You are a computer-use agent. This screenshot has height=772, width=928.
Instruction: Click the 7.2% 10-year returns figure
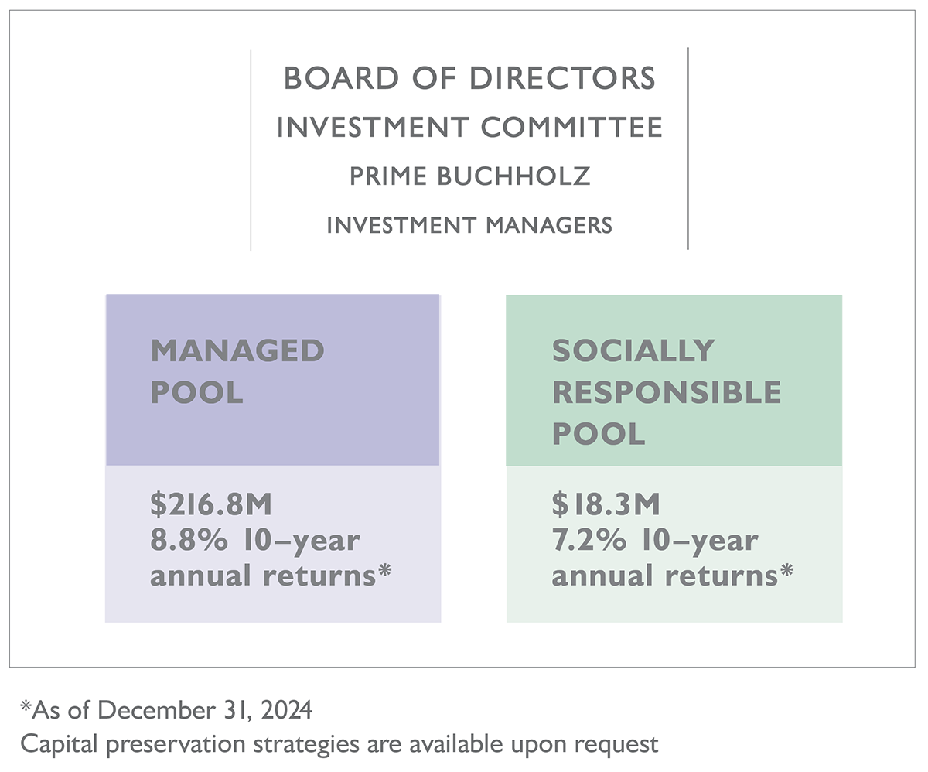pyautogui.click(x=655, y=541)
